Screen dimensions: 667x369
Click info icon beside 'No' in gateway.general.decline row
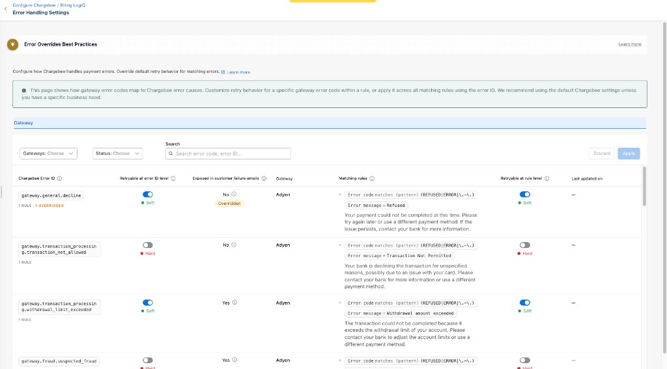pyautogui.click(x=234, y=195)
